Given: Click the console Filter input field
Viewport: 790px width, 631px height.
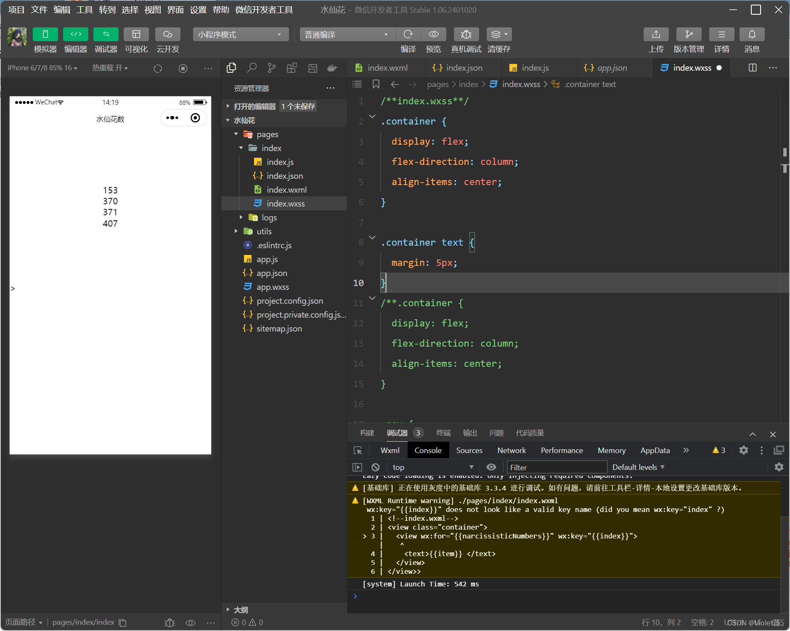Looking at the screenshot, I should point(557,467).
